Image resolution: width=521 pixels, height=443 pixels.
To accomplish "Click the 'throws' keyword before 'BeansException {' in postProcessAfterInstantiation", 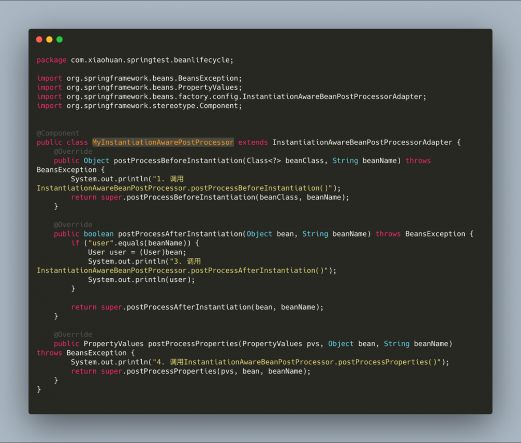I will coord(388,234).
